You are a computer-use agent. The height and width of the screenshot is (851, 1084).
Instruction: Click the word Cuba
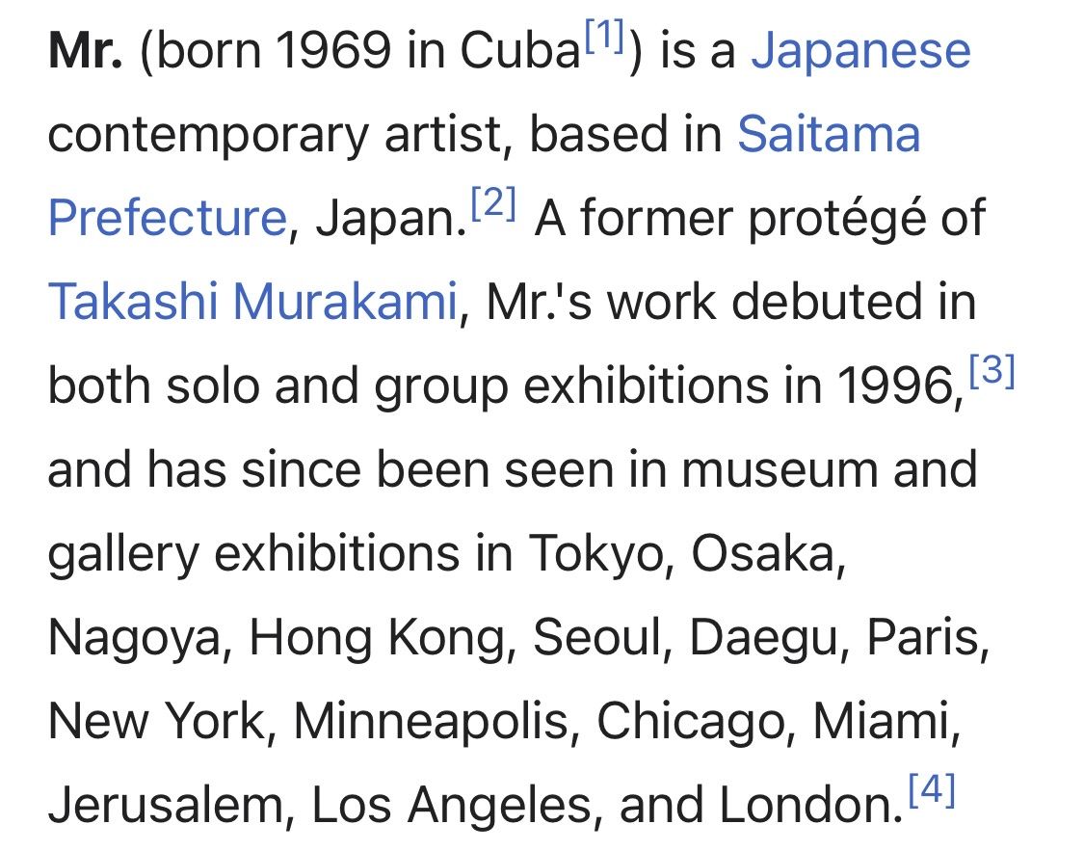coord(520,51)
